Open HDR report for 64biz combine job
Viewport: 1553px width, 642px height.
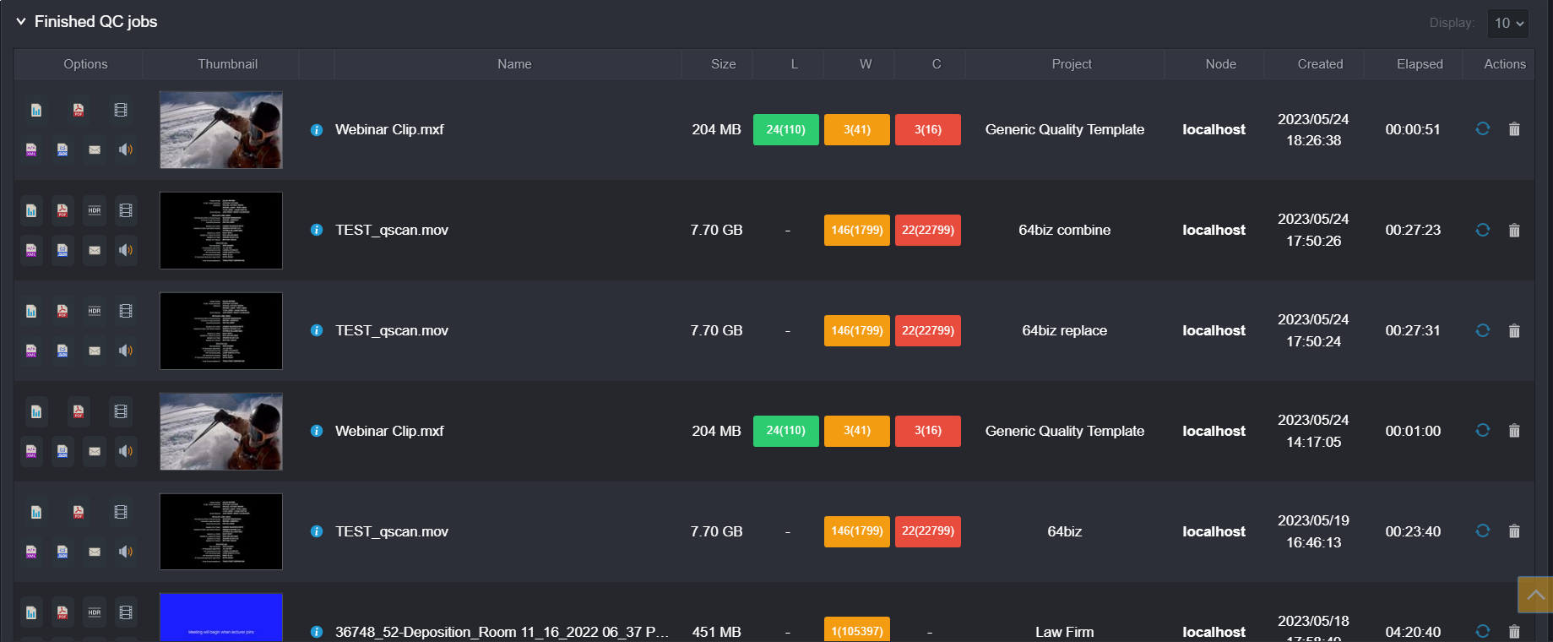pyautogui.click(x=95, y=210)
